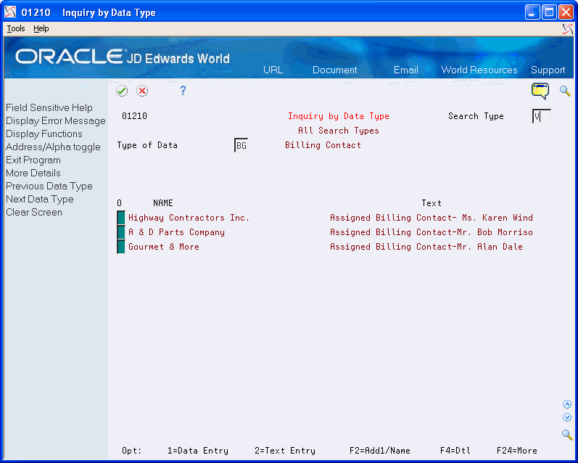Viewport: 578px width, 463px height.
Task: Go to Previous Data Type
Action: click(49, 187)
